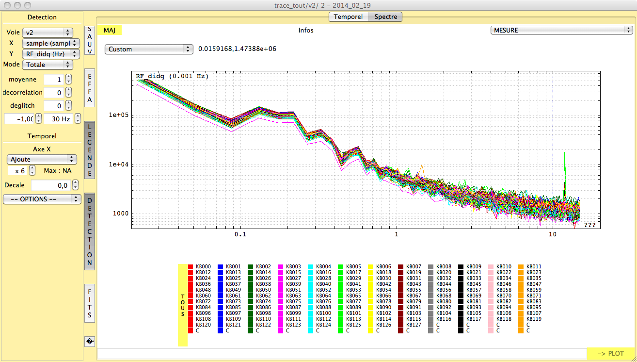The image size is (637, 362).
Task: Click the -> PLOT button
Action: coord(611,353)
